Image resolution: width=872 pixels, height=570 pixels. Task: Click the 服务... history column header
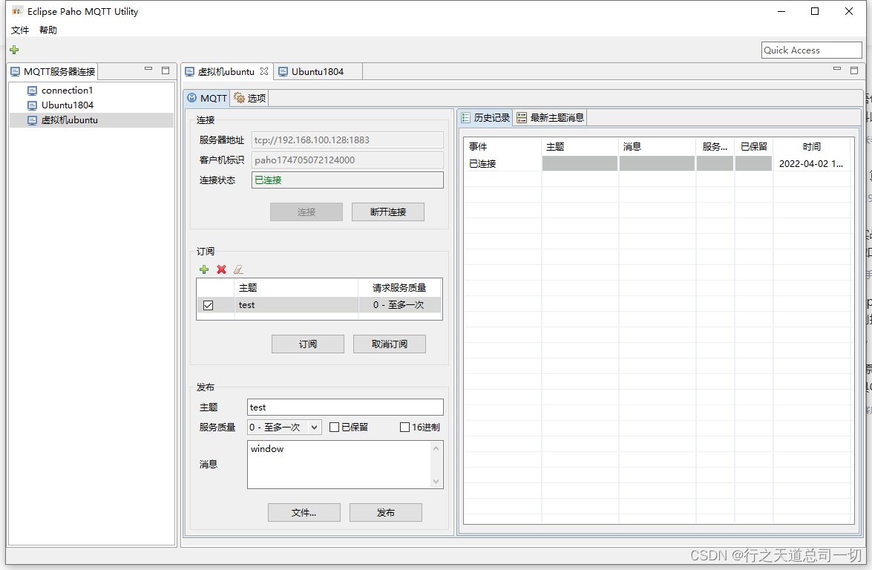coord(715,147)
